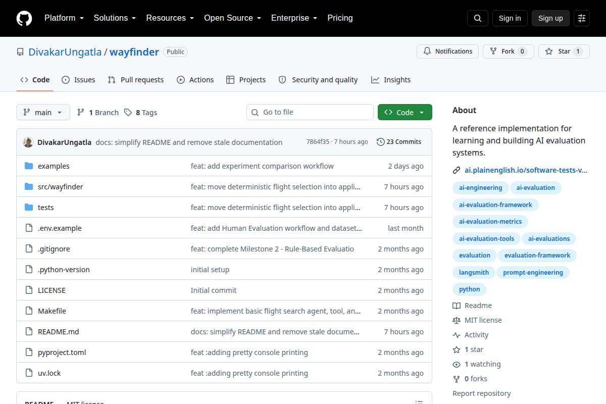Open appearance settings icon next to Sign up

click(582, 18)
